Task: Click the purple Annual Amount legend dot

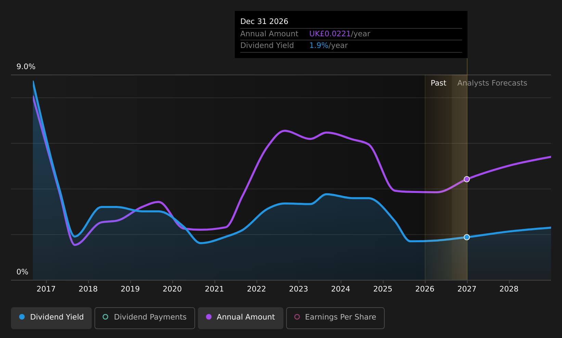Action: click(209, 317)
